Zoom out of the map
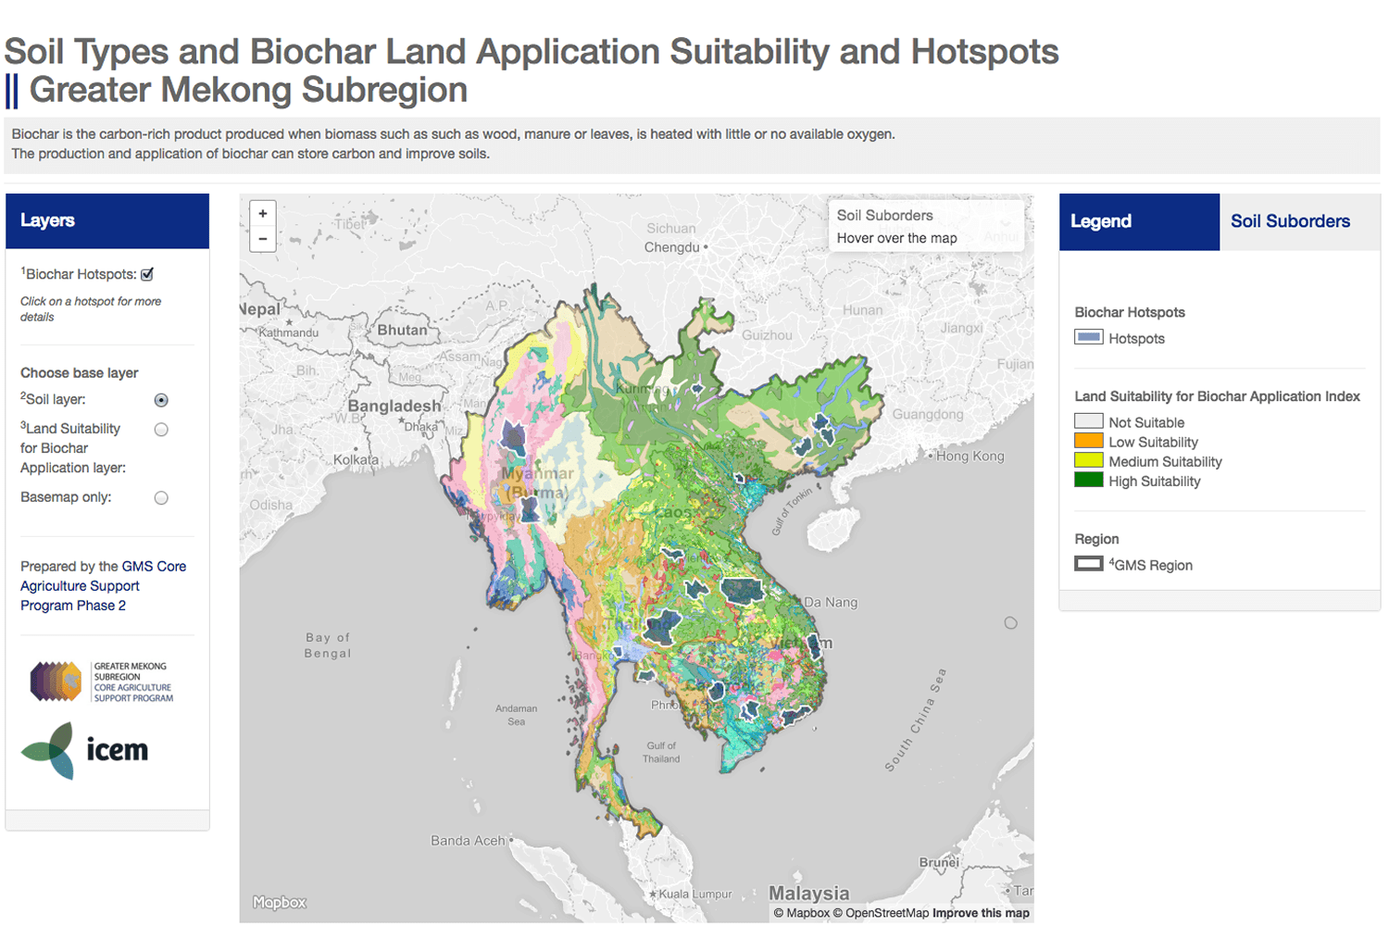Viewport: 1389px width, 926px height. [263, 239]
